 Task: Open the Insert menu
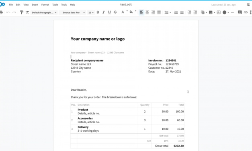(x=35, y=5)
